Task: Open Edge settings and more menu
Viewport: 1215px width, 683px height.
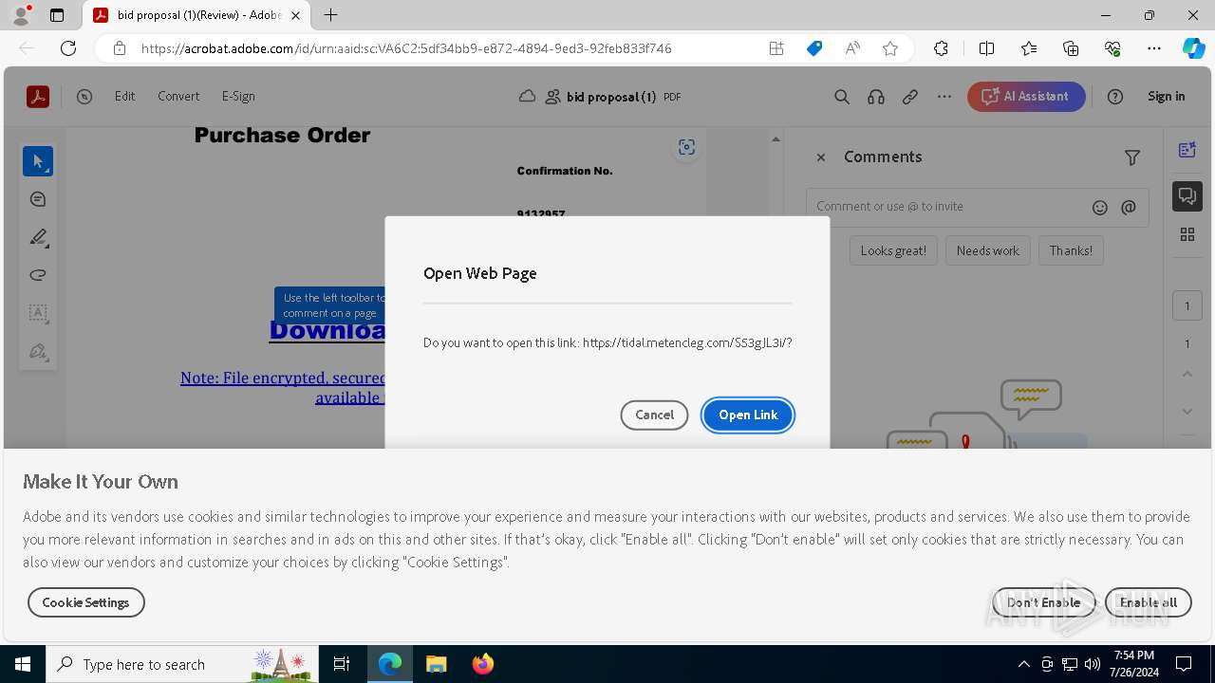Action: 1154,48
